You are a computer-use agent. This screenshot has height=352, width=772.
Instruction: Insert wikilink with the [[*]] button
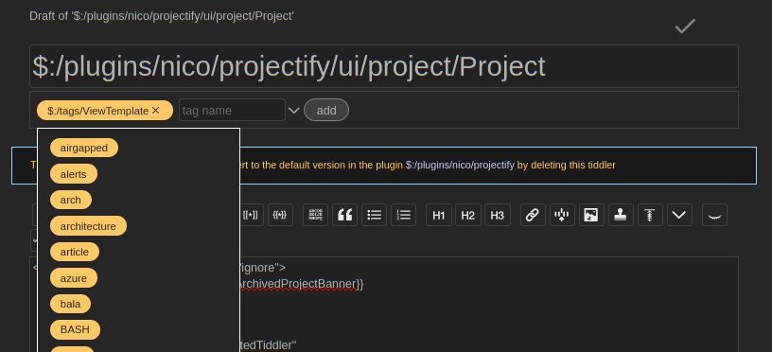[251, 215]
